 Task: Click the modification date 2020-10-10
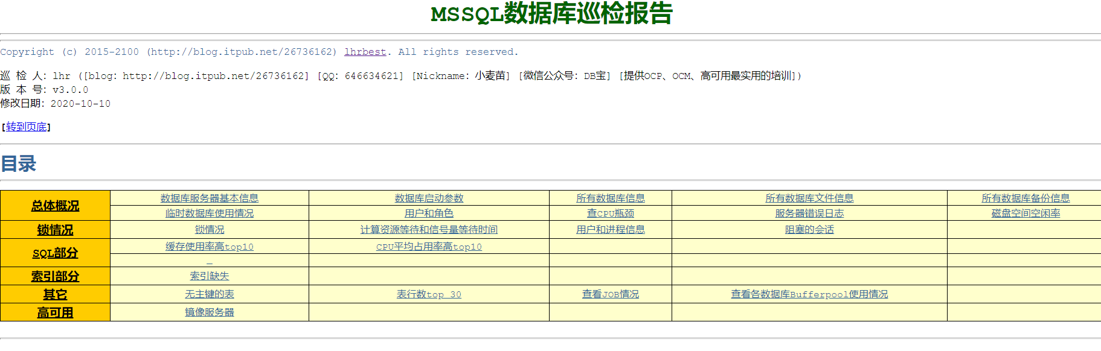[x=80, y=103]
